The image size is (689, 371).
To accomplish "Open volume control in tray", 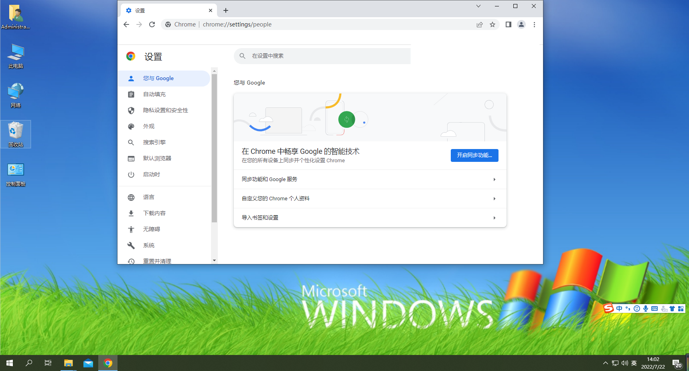I will tap(625, 363).
